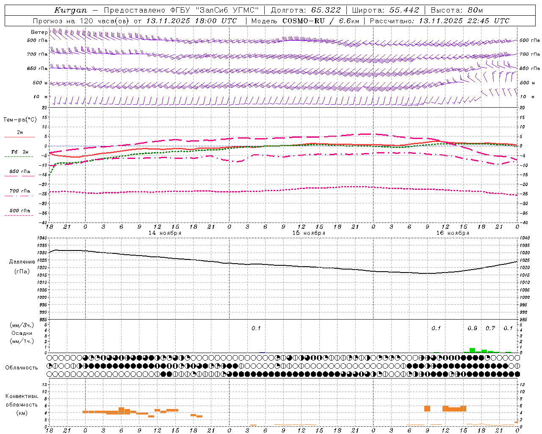The height and width of the screenshot is (434, 542).
Task: Click the computed time Рассчитано: 13.11.2025 22:45 UTC
Action: [x=440, y=21]
